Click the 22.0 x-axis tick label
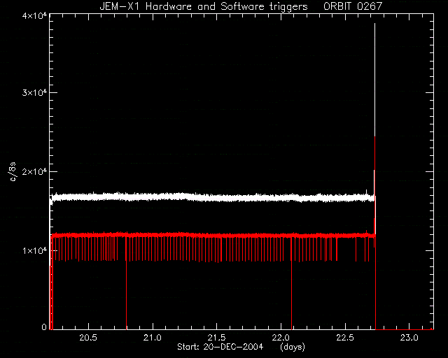This screenshot has height=358, width=448. click(x=281, y=338)
